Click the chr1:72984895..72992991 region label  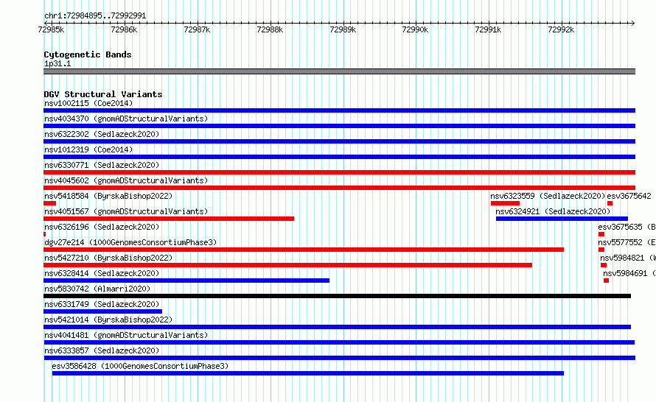click(x=95, y=15)
